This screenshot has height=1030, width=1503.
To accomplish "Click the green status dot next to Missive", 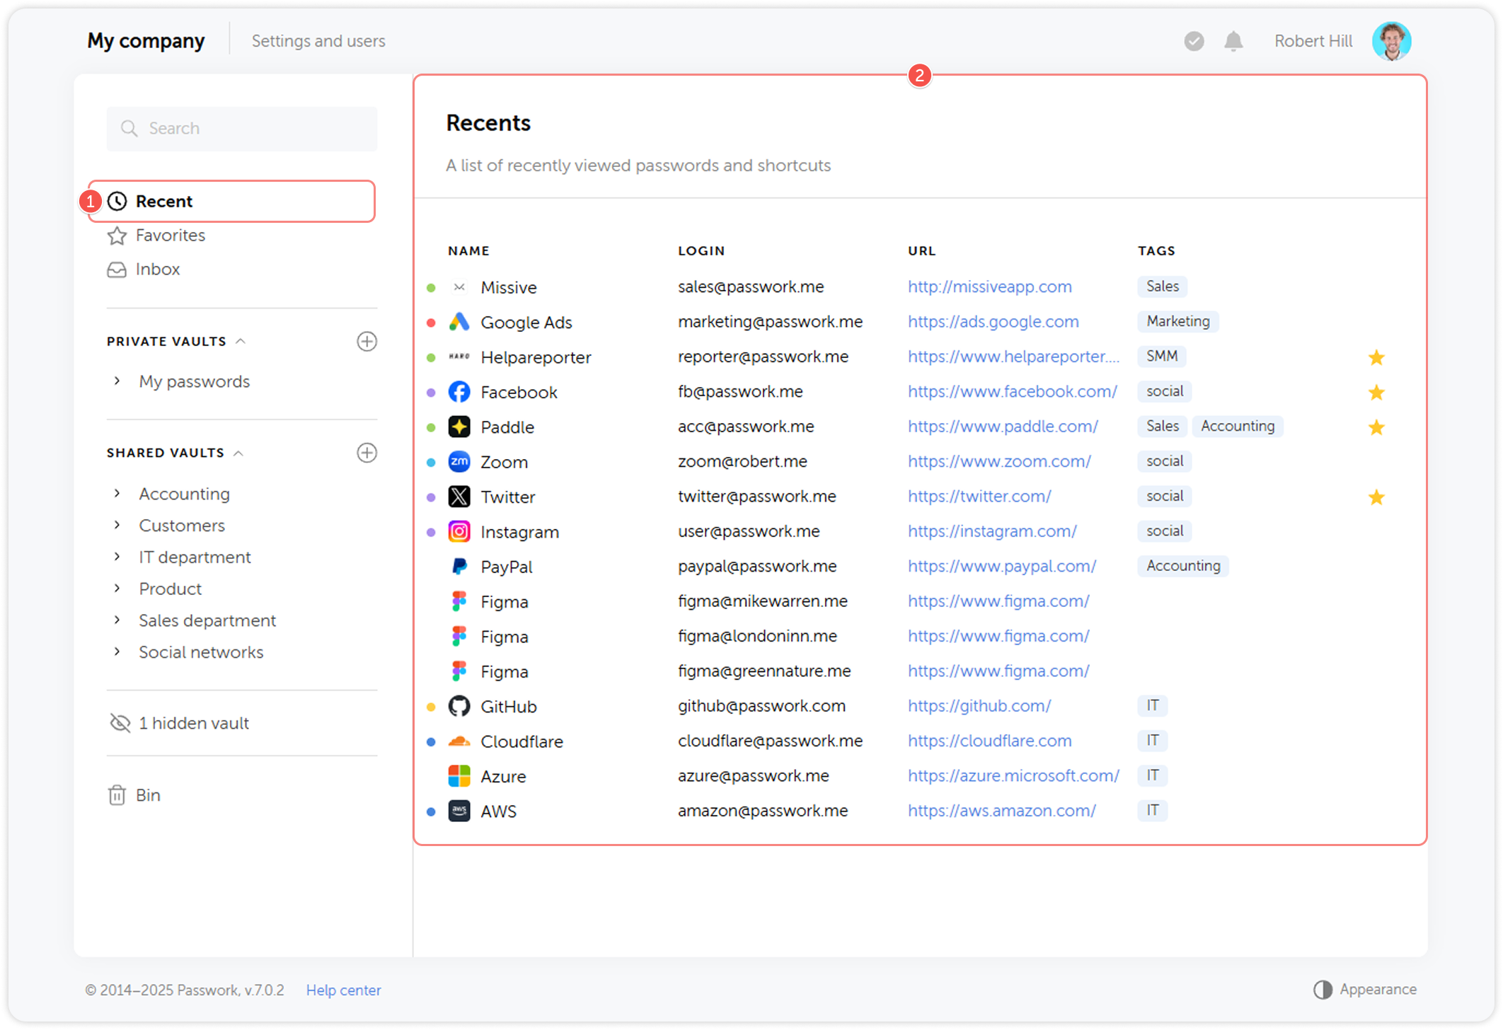I will click(x=432, y=287).
